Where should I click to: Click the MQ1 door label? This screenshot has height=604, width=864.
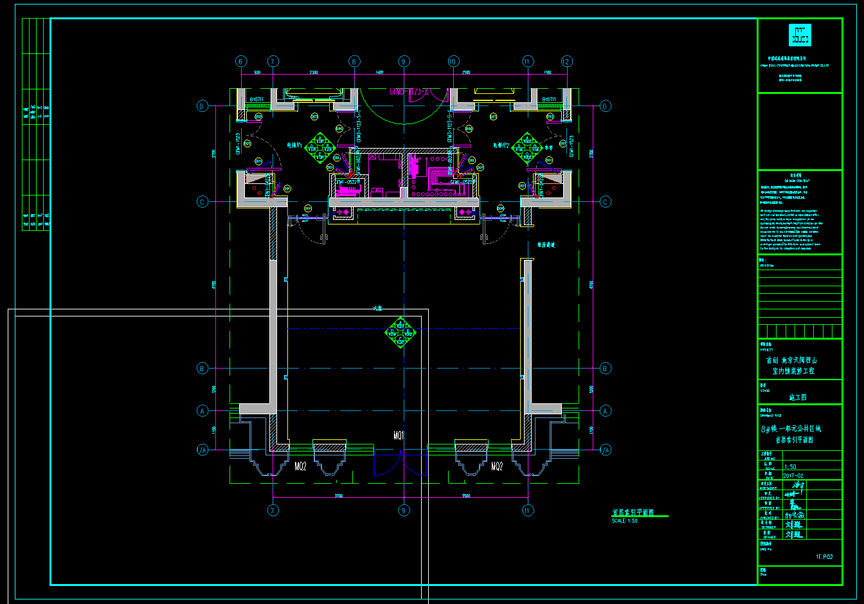399,436
